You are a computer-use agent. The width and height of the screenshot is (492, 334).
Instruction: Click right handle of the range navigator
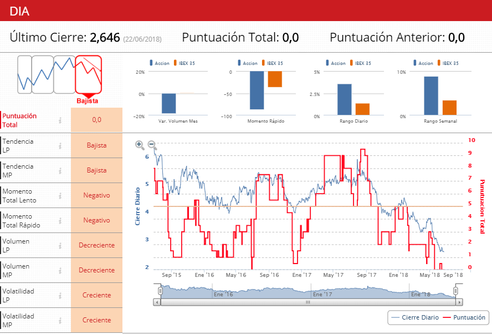pos(455,291)
